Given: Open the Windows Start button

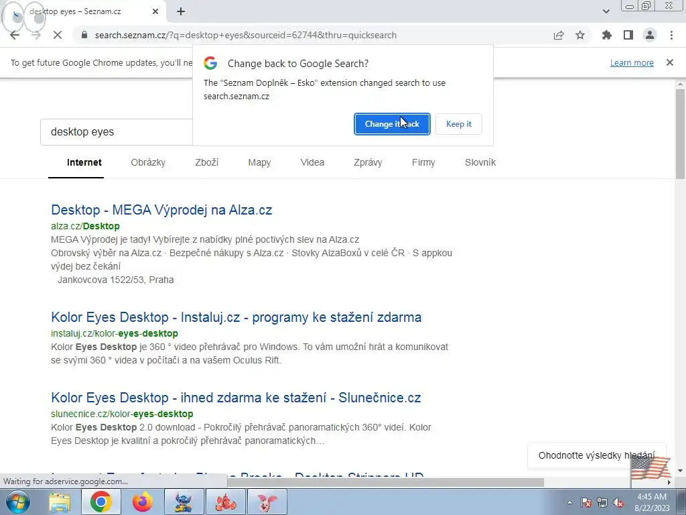Looking at the screenshot, I should coord(17,502).
